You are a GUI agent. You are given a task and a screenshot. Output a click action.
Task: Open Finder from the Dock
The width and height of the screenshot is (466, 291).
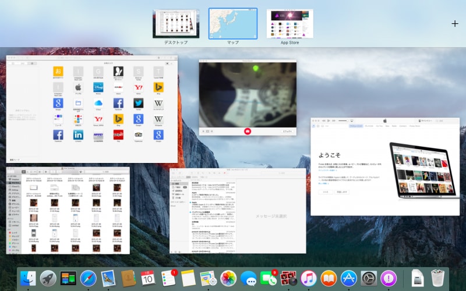tap(28, 278)
